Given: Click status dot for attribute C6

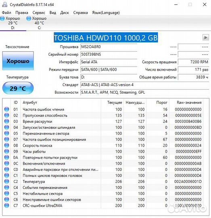Looking at the screenshot, I should pyautogui.click(x=6, y=199).
